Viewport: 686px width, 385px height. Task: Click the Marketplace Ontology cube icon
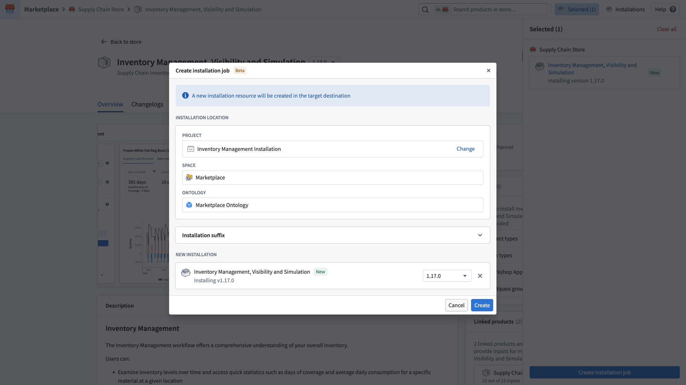pos(189,205)
